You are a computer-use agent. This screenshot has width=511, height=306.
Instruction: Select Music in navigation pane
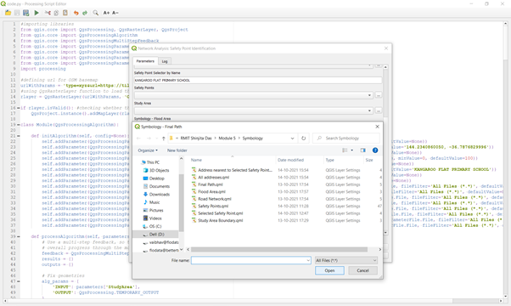point(154,202)
